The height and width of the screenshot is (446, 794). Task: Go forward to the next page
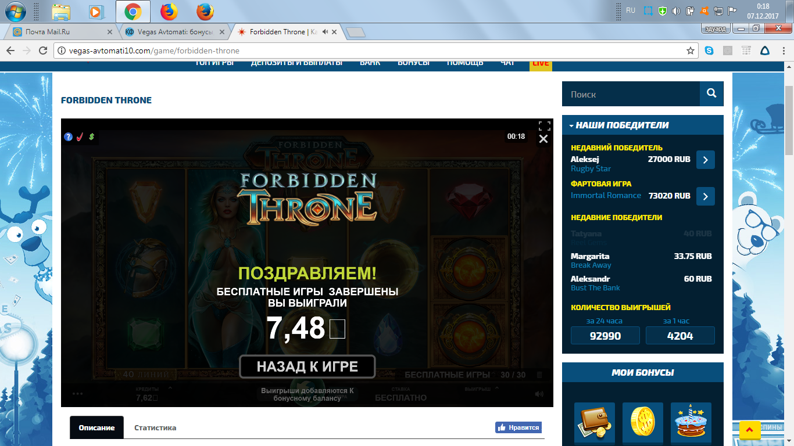[x=27, y=51]
